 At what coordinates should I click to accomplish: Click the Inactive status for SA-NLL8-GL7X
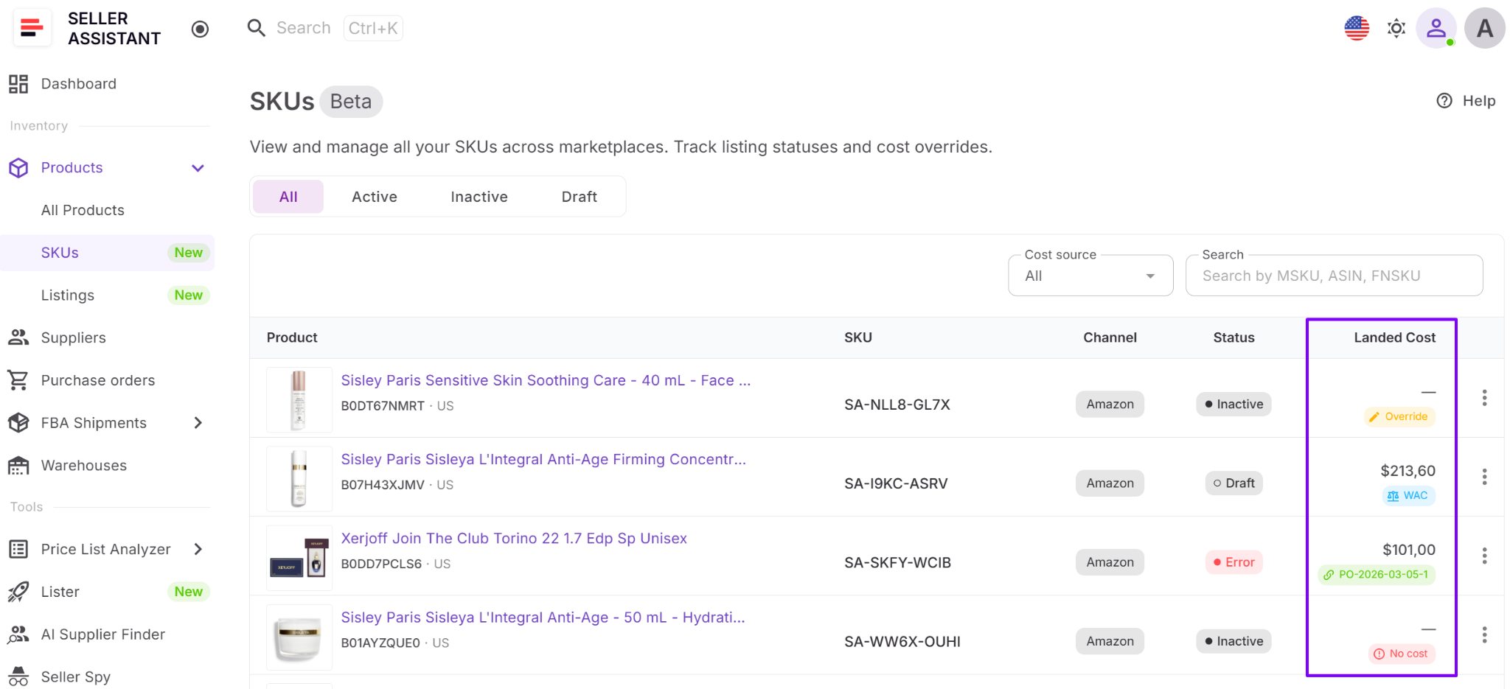point(1234,405)
